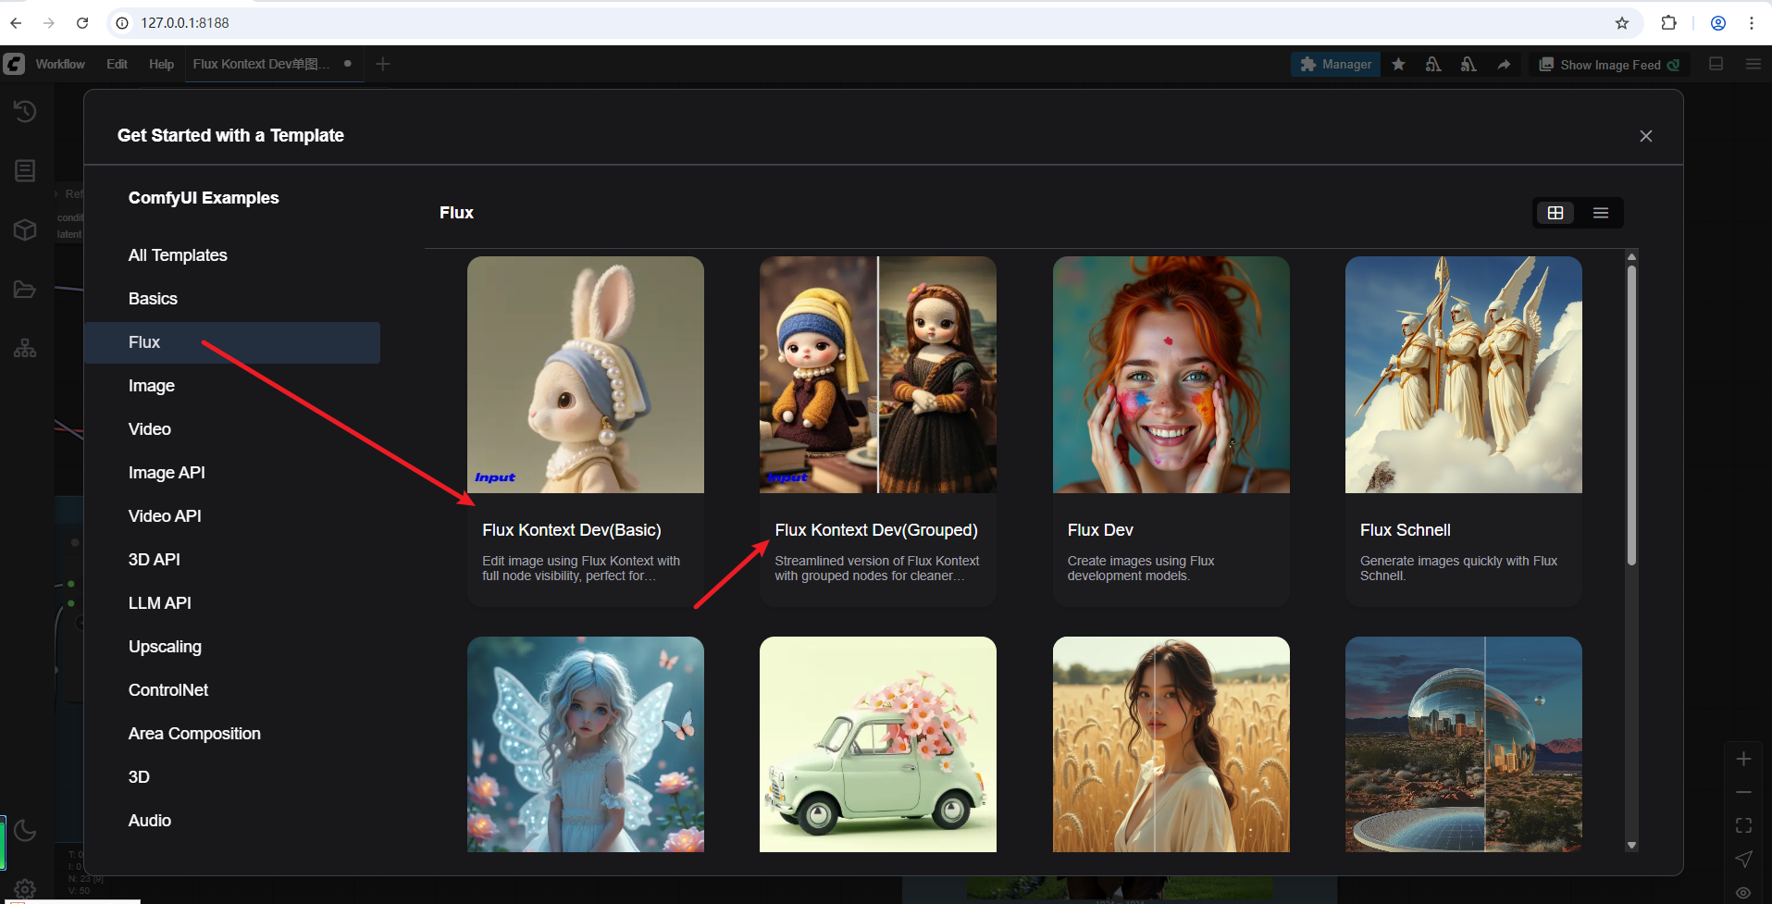The width and height of the screenshot is (1772, 904).
Task: Select Area Composition category
Action: 232,734
